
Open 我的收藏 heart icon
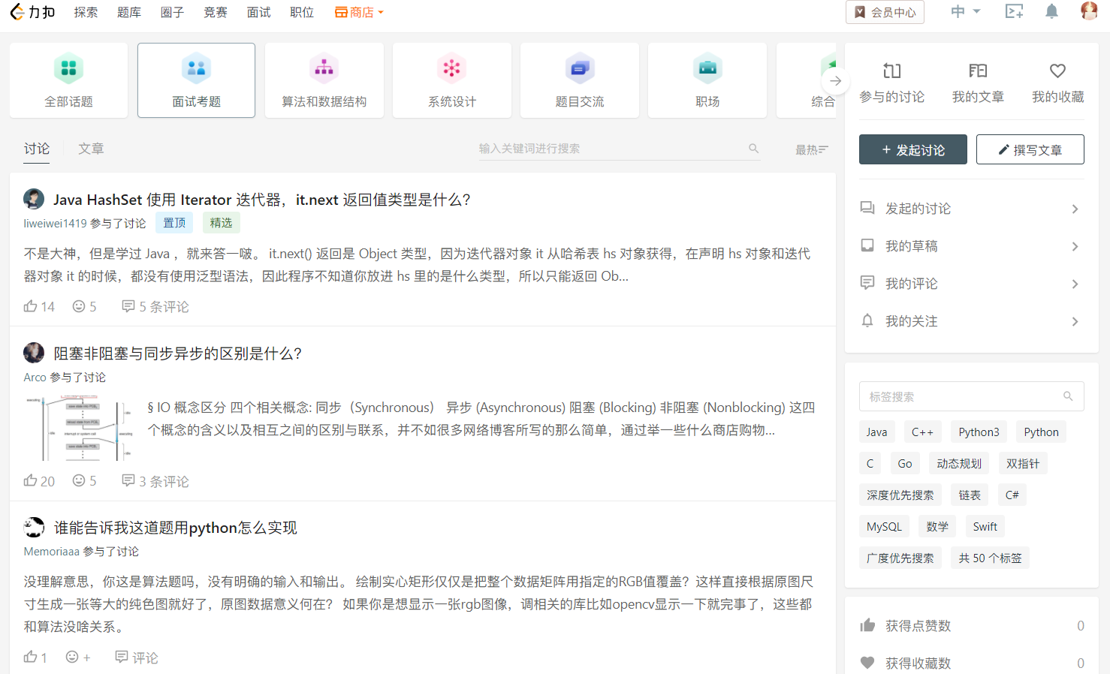1057,71
